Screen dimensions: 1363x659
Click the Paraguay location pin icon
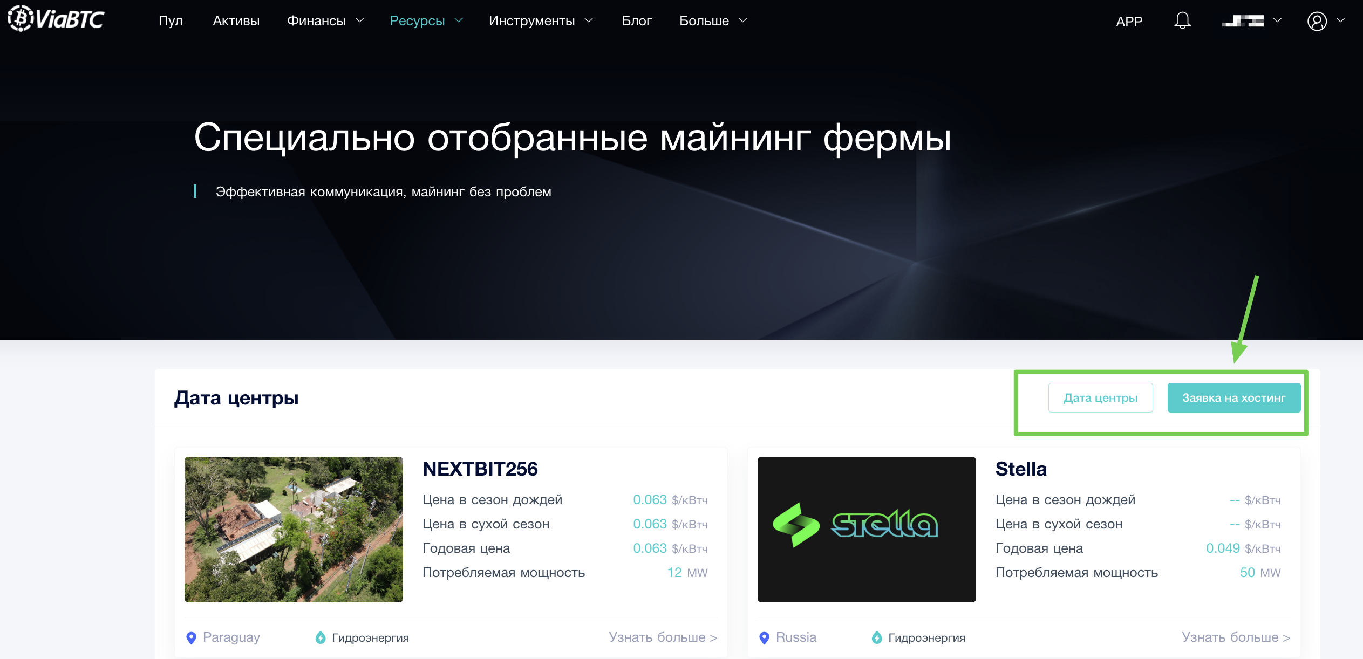[x=191, y=638]
